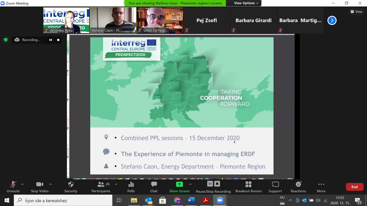Open the Security options
Image resolution: width=367 pixels, height=206 pixels.
coord(71,186)
